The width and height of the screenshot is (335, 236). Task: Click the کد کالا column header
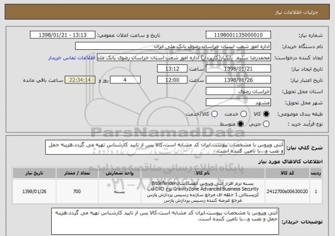[x=287, y=173]
